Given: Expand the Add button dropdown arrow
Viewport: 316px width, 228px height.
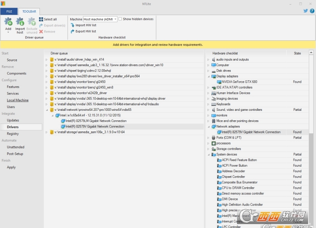Looking at the screenshot, I should coord(8,32).
